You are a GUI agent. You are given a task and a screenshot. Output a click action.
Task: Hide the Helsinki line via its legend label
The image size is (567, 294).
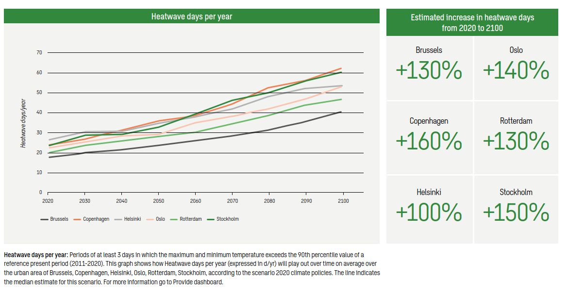tap(132, 219)
